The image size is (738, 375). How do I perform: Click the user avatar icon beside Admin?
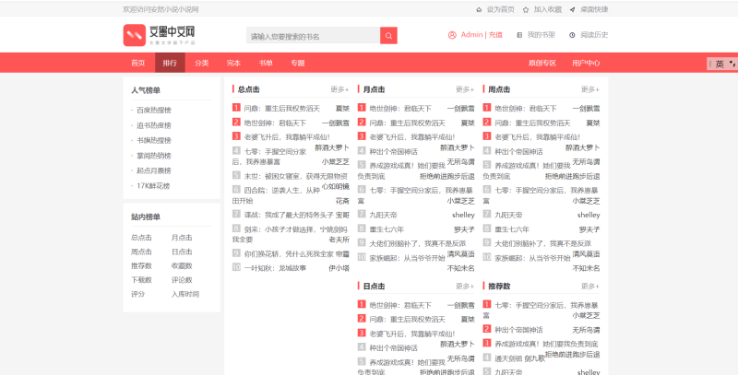452,35
